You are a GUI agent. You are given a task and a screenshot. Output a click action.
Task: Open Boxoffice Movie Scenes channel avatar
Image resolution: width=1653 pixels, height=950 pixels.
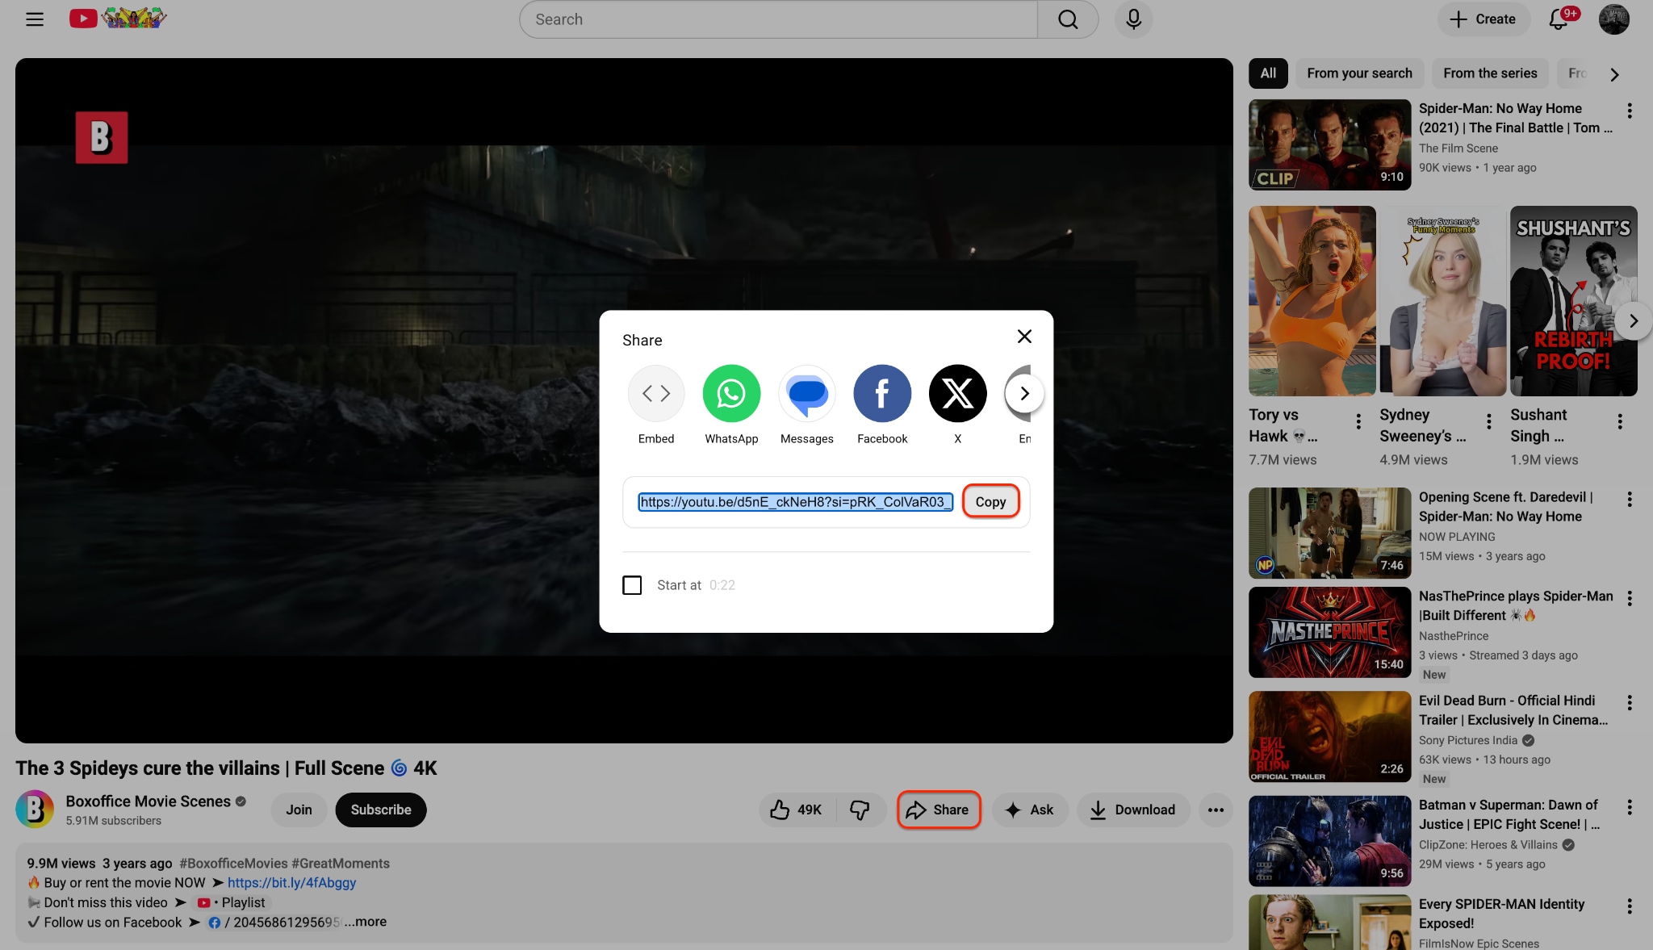(x=35, y=810)
